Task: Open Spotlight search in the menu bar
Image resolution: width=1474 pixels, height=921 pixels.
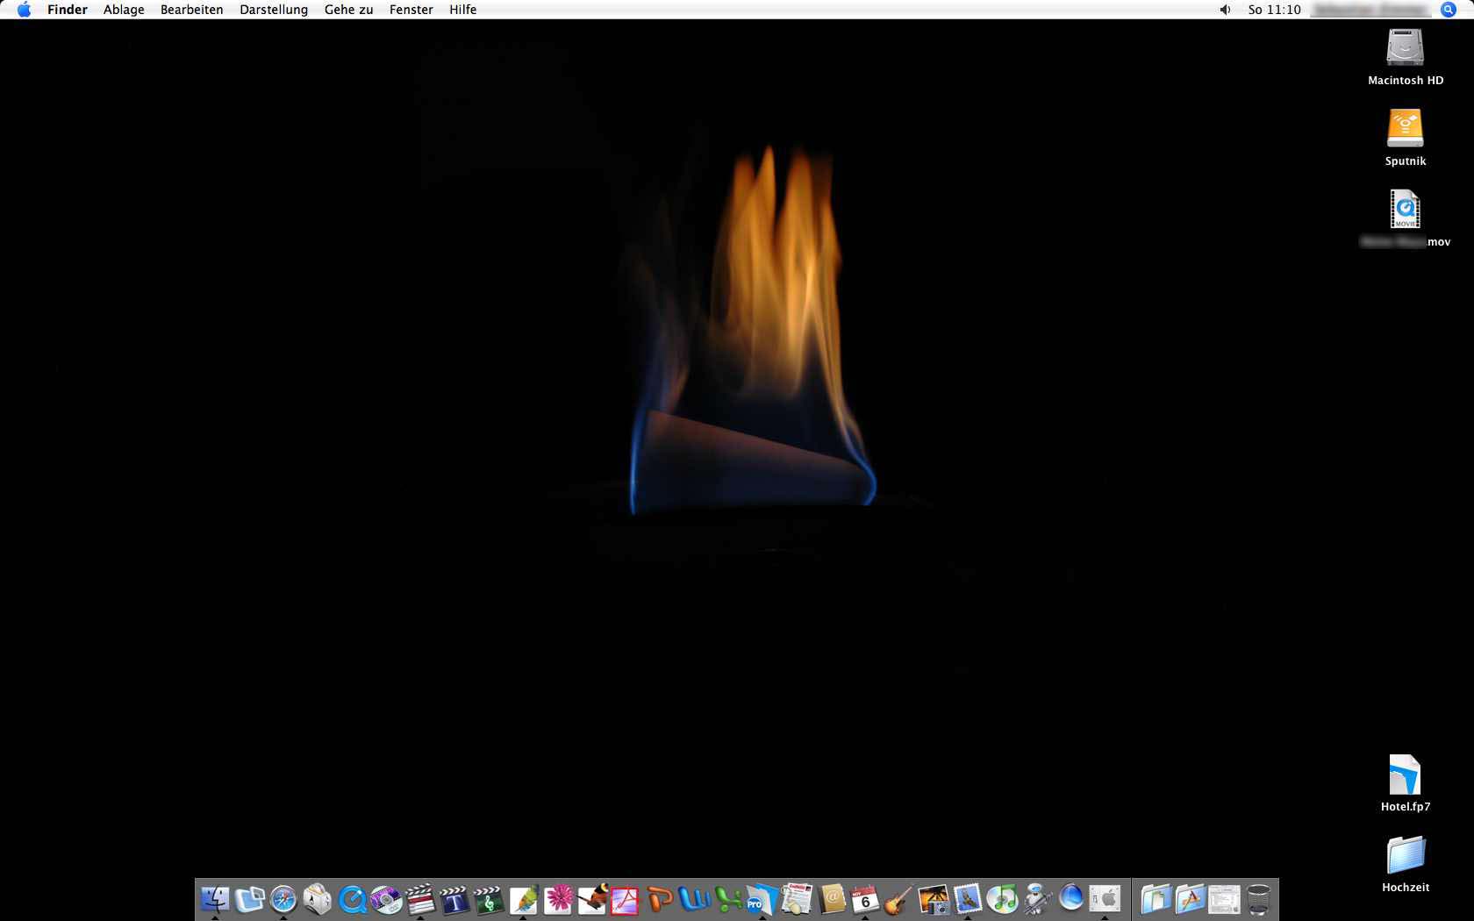Action: point(1449,10)
